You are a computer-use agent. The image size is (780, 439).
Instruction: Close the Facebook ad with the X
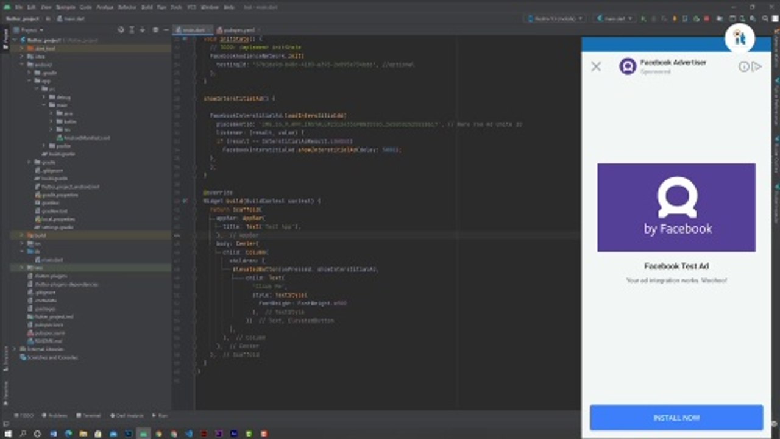click(596, 66)
